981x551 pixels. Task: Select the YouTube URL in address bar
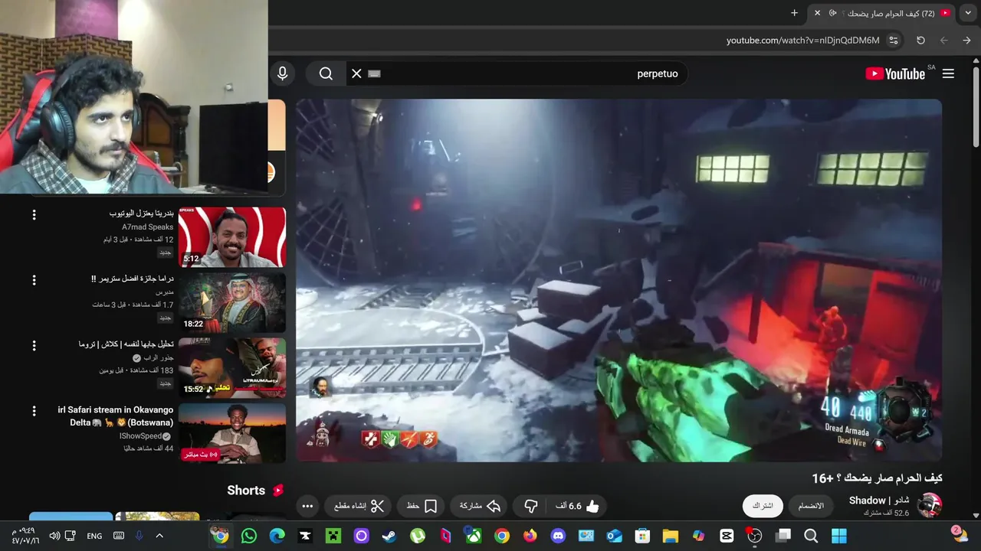[802, 41]
